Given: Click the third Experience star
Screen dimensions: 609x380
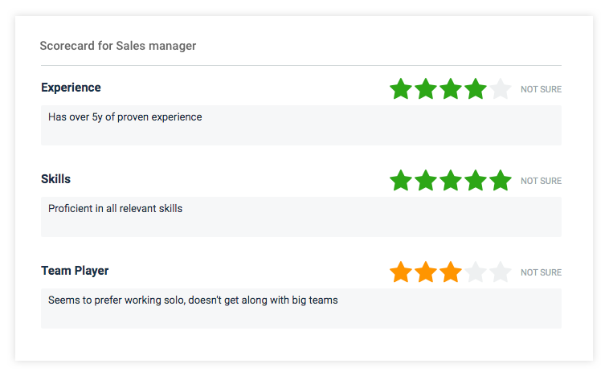Looking at the screenshot, I should (451, 88).
